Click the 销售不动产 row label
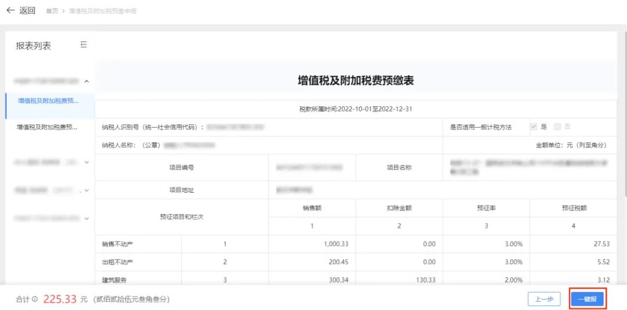This screenshot has height=310, width=627. [x=117, y=244]
